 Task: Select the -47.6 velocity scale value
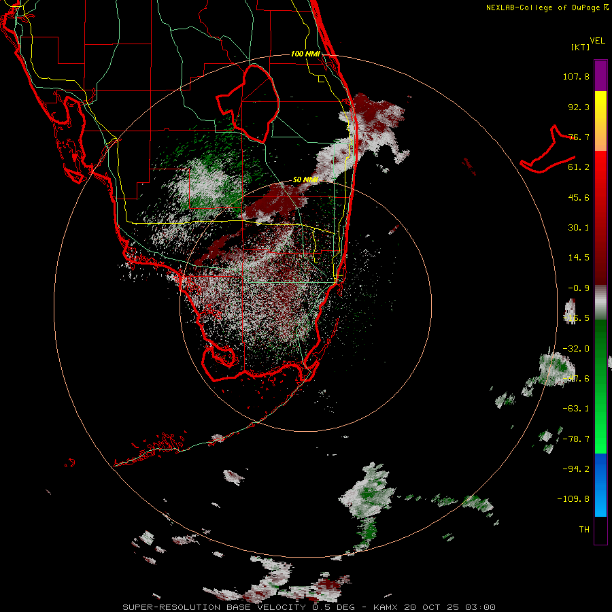[x=576, y=379]
